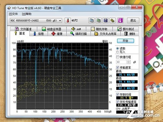Switch to the 随机存取 tab
Image resolution: width=163 pixels, height=122 pixels.
pos(99,29)
